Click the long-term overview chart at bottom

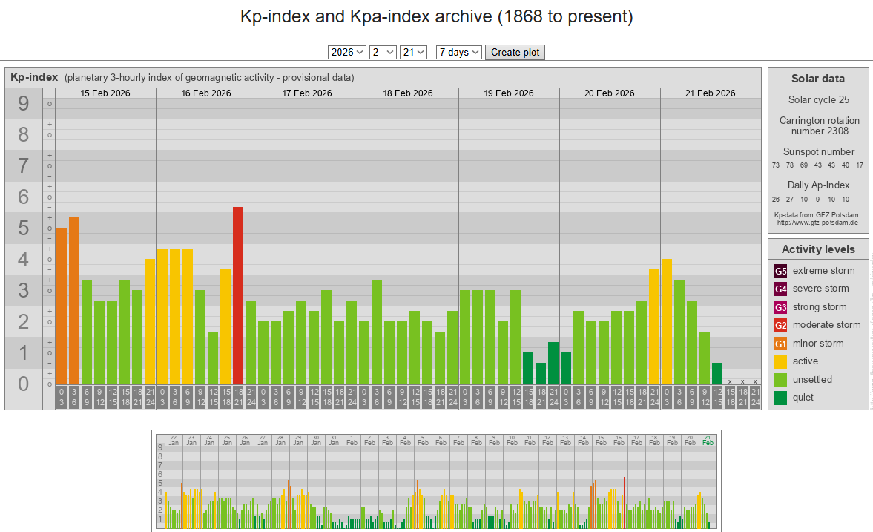[436, 481]
